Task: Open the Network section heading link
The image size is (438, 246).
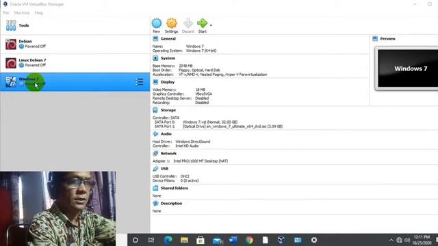Action: pos(168,153)
